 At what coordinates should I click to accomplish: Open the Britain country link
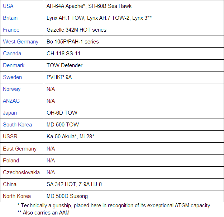tap(10, 18)
